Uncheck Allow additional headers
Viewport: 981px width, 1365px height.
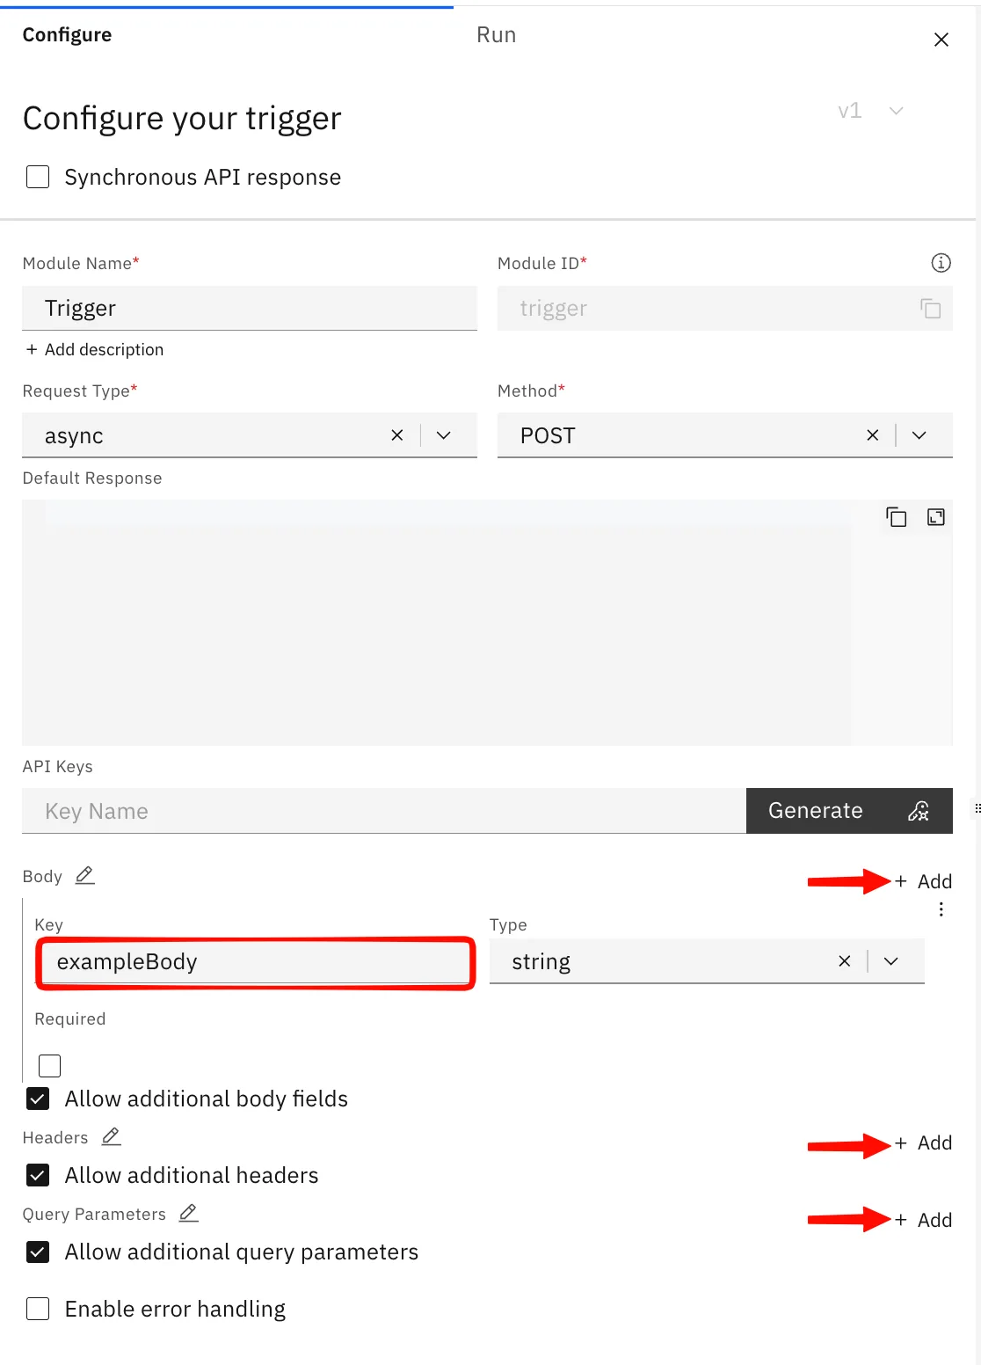(38, 1175)
